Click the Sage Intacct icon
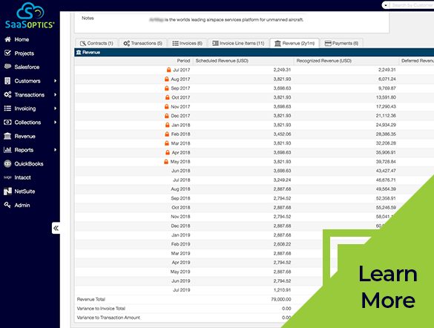Viewport: 434px width, 328px height. [7, 177]
